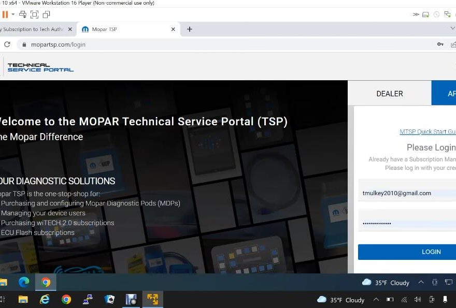
Task: Open the host taskbar weather widget
Action: 340,300
